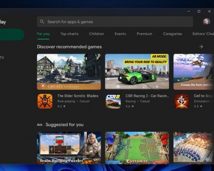Click the 4.5 star rating of Cell to Singularity
214x171 pixels.
(x=198, y=106)
